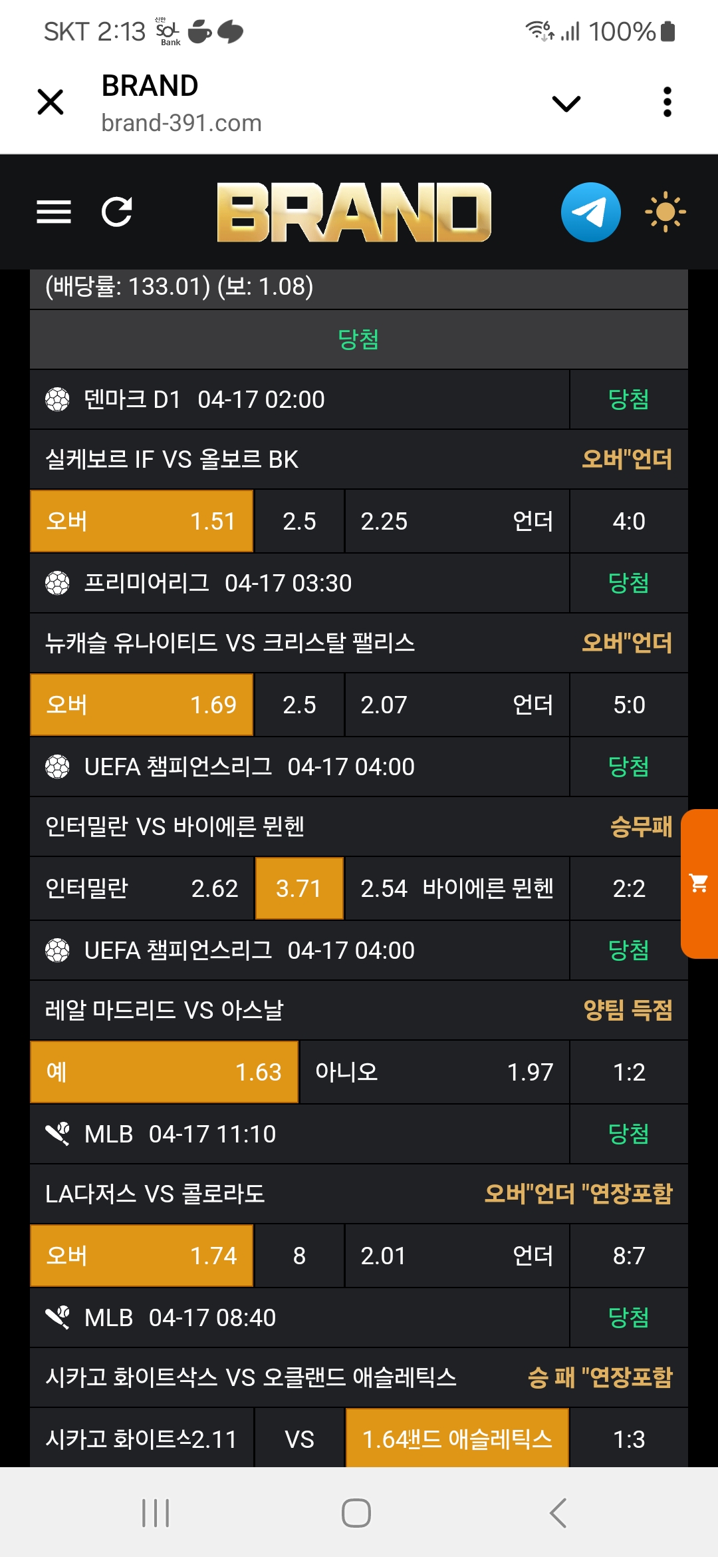Choose the 예 1.63 option
This screenshot has width=718, height=1557.
pos(164,1072)
